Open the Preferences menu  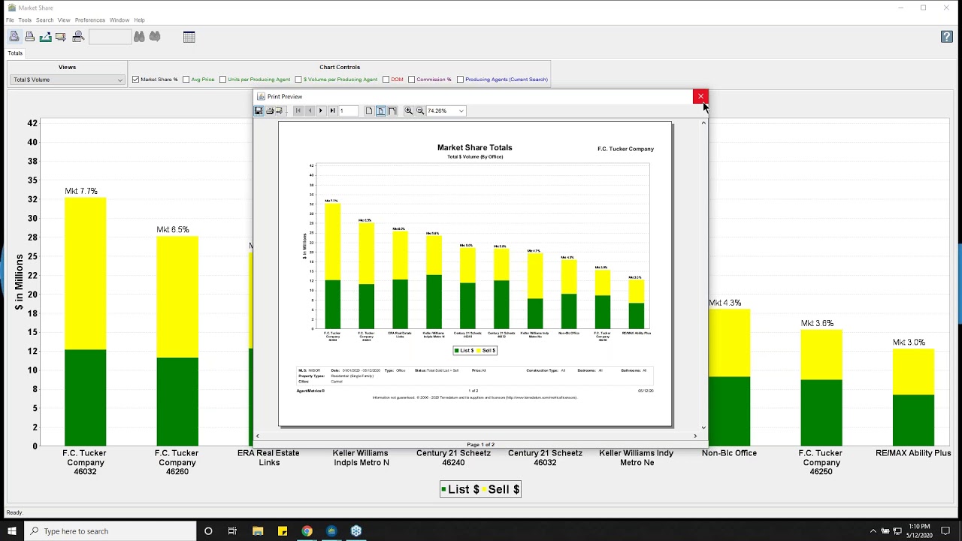[x=90, y=20]
